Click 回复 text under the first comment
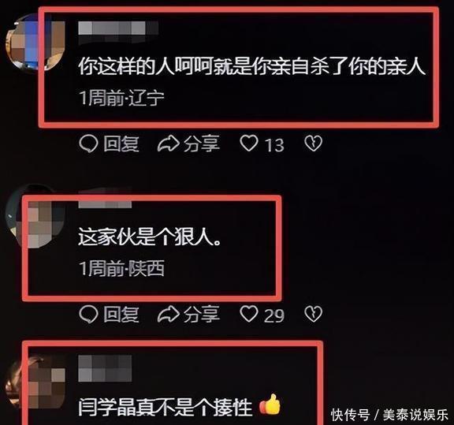454x425 pixels. point(121,144)
